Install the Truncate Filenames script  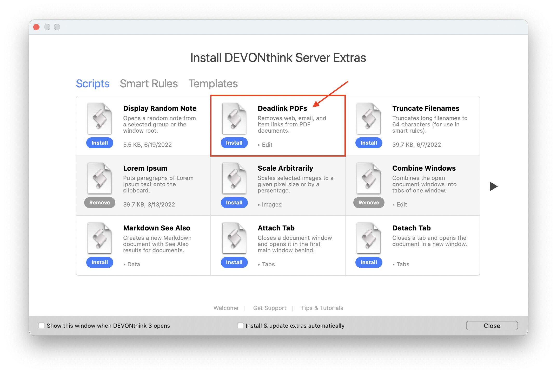pyautogui.click(x=369, y=143)
